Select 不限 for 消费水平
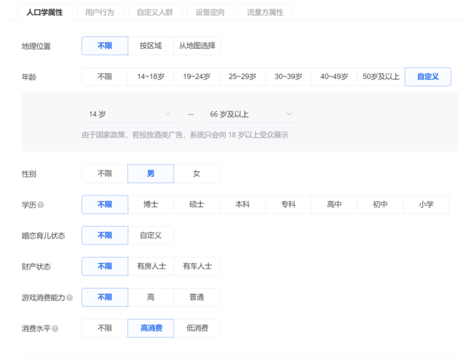 105,328
